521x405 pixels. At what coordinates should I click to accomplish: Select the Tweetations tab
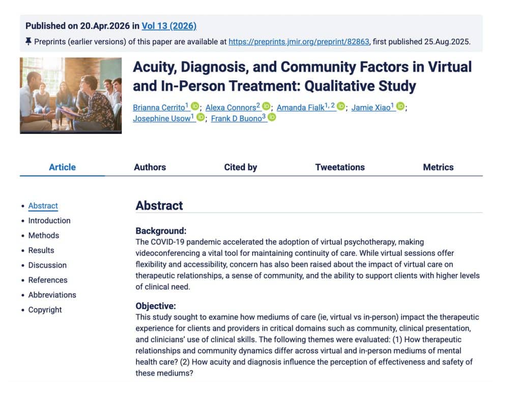[340, 167]
